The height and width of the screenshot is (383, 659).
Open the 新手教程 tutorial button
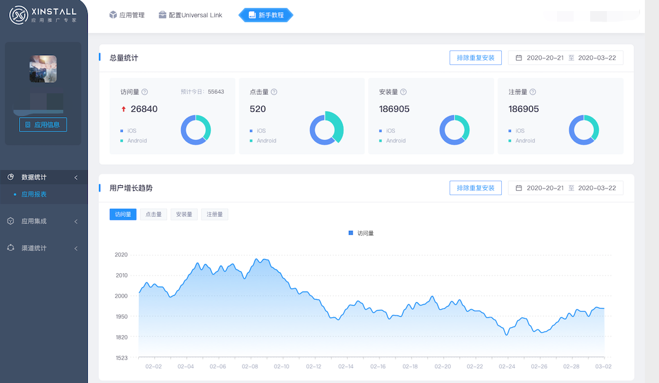tap(265, 15)
